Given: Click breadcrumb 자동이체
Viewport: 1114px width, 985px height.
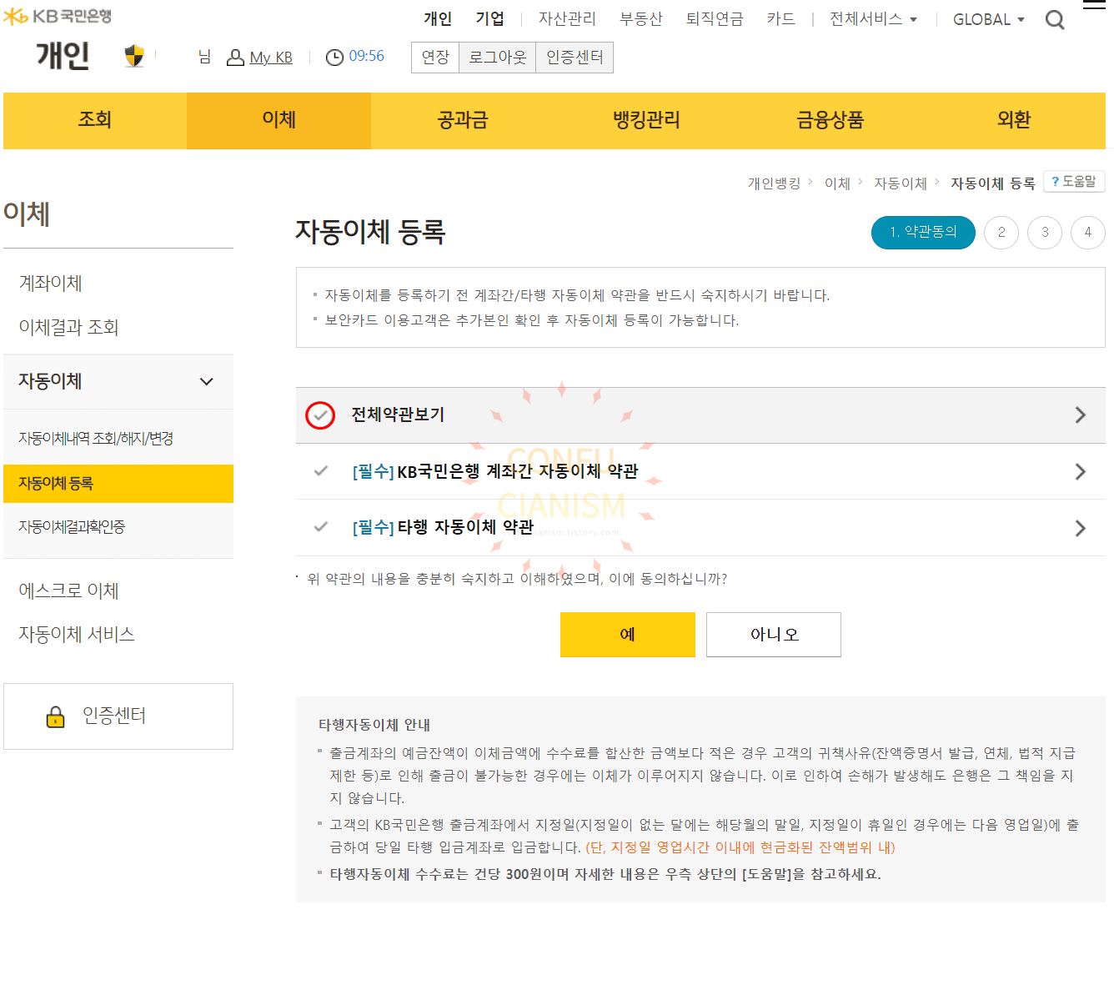Looking at the screenshot, I should pyautogui.click(x=901, y=183).
